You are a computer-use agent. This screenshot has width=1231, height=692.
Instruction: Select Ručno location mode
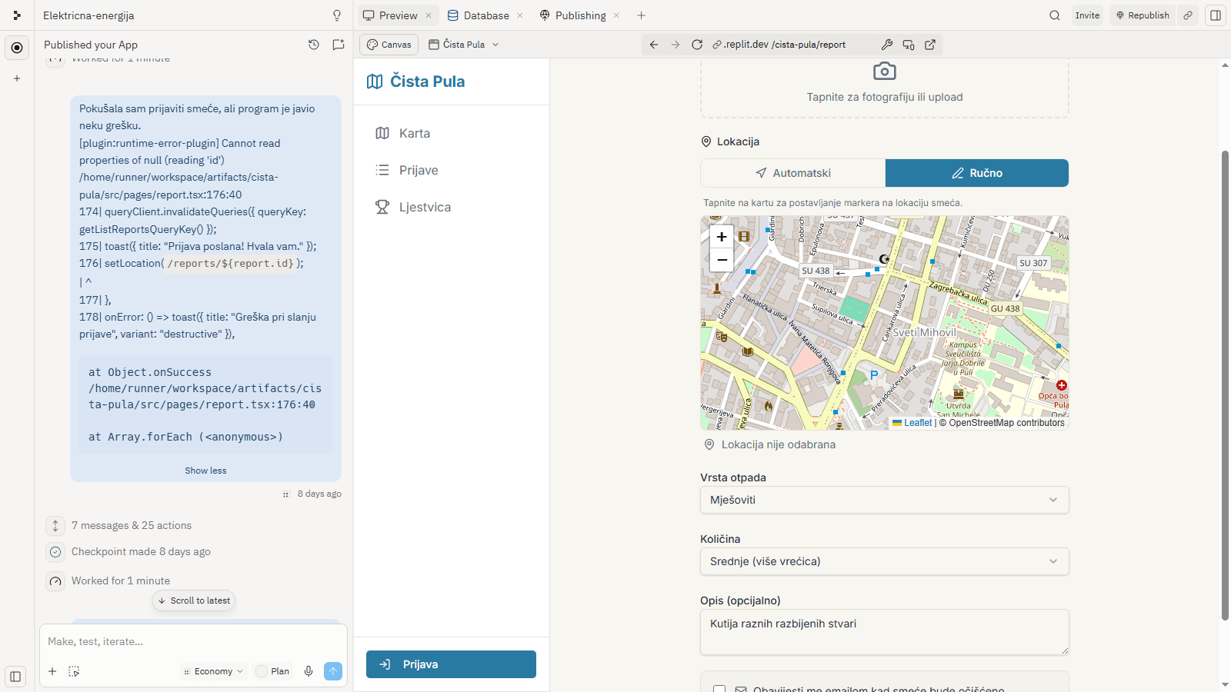977,173
